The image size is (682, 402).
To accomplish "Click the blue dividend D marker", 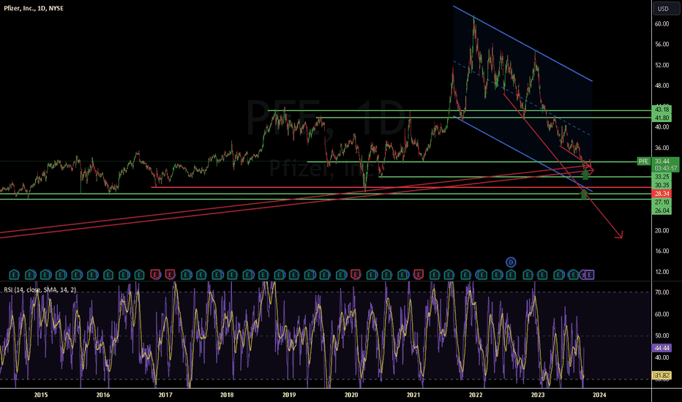I will (x=511, y=262).
